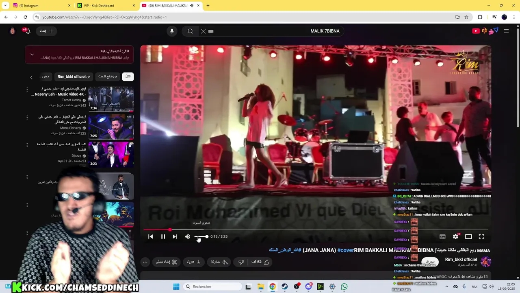Expand the playlist mix panel chevron
The height and width of the screenshot is (293, 520).
[x=32, y=55]
